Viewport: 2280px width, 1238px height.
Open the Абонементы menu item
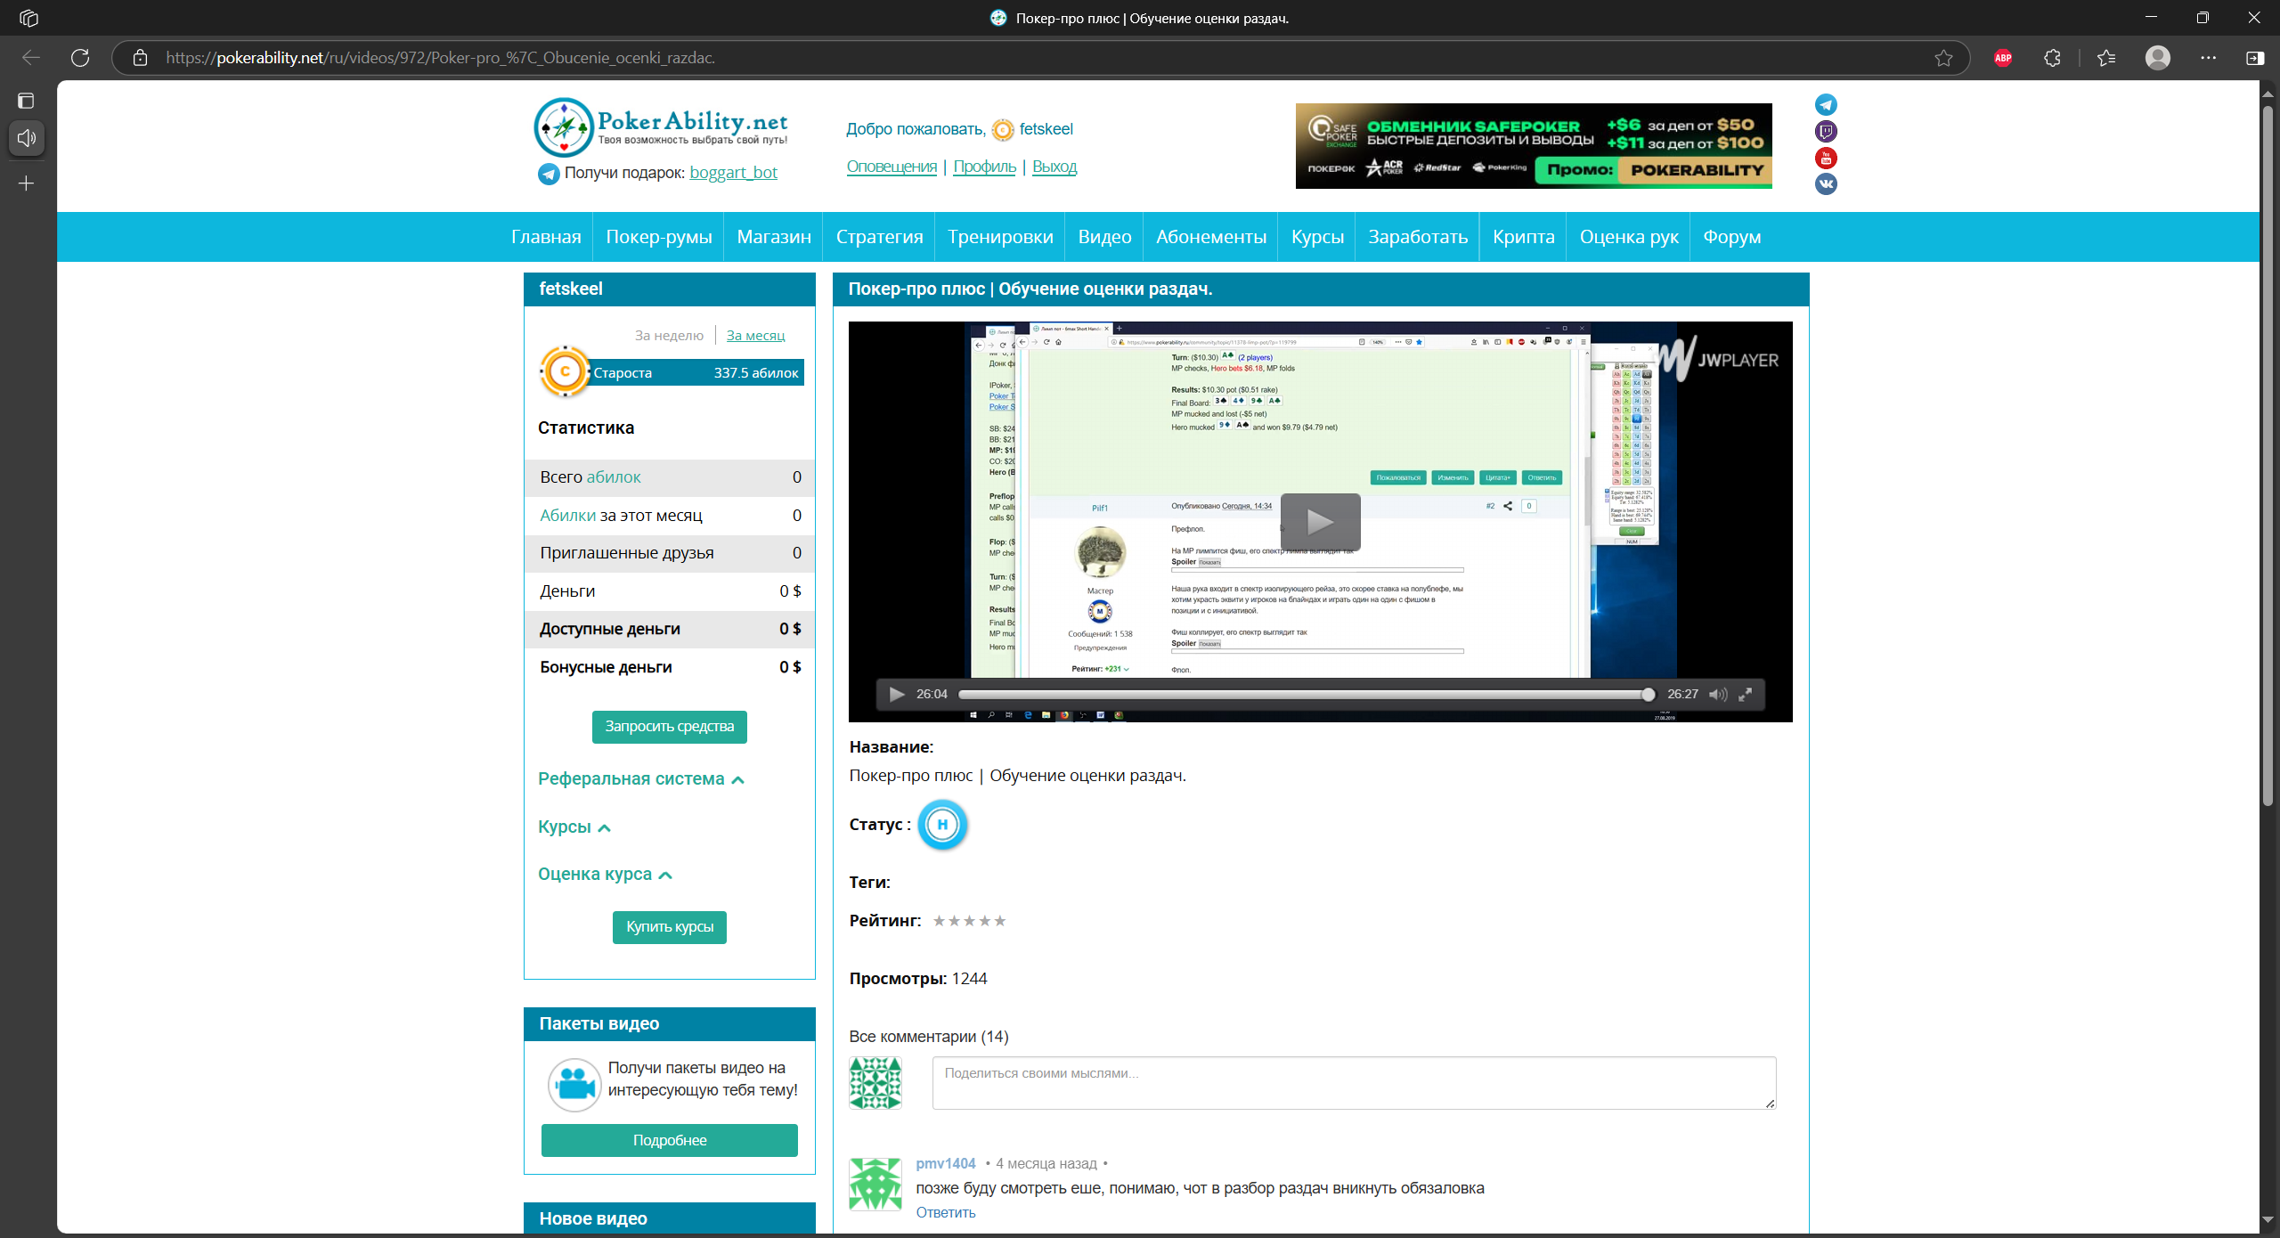pos(1210,237)
